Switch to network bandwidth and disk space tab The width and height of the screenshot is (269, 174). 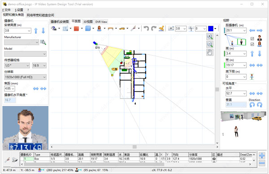[x=40, y=15]
